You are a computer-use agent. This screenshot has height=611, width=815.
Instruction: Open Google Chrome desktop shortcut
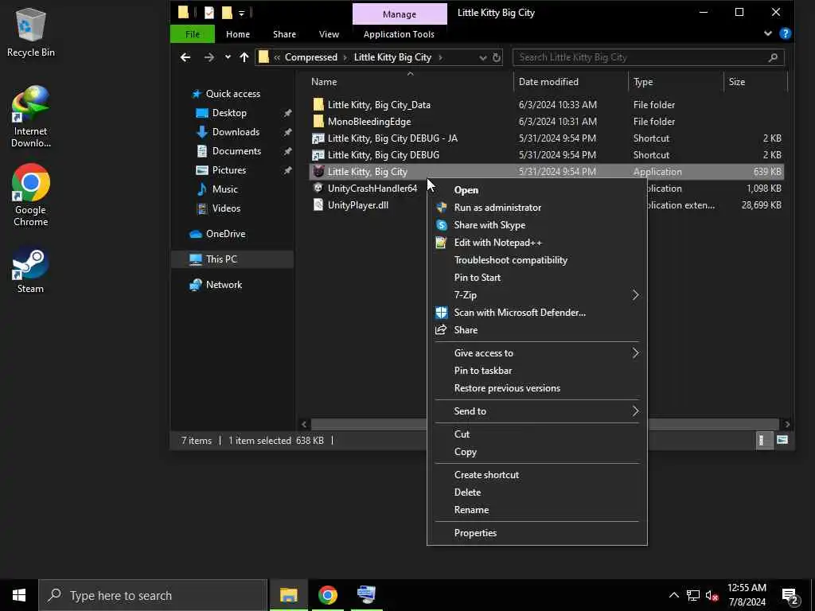[31, 195]
